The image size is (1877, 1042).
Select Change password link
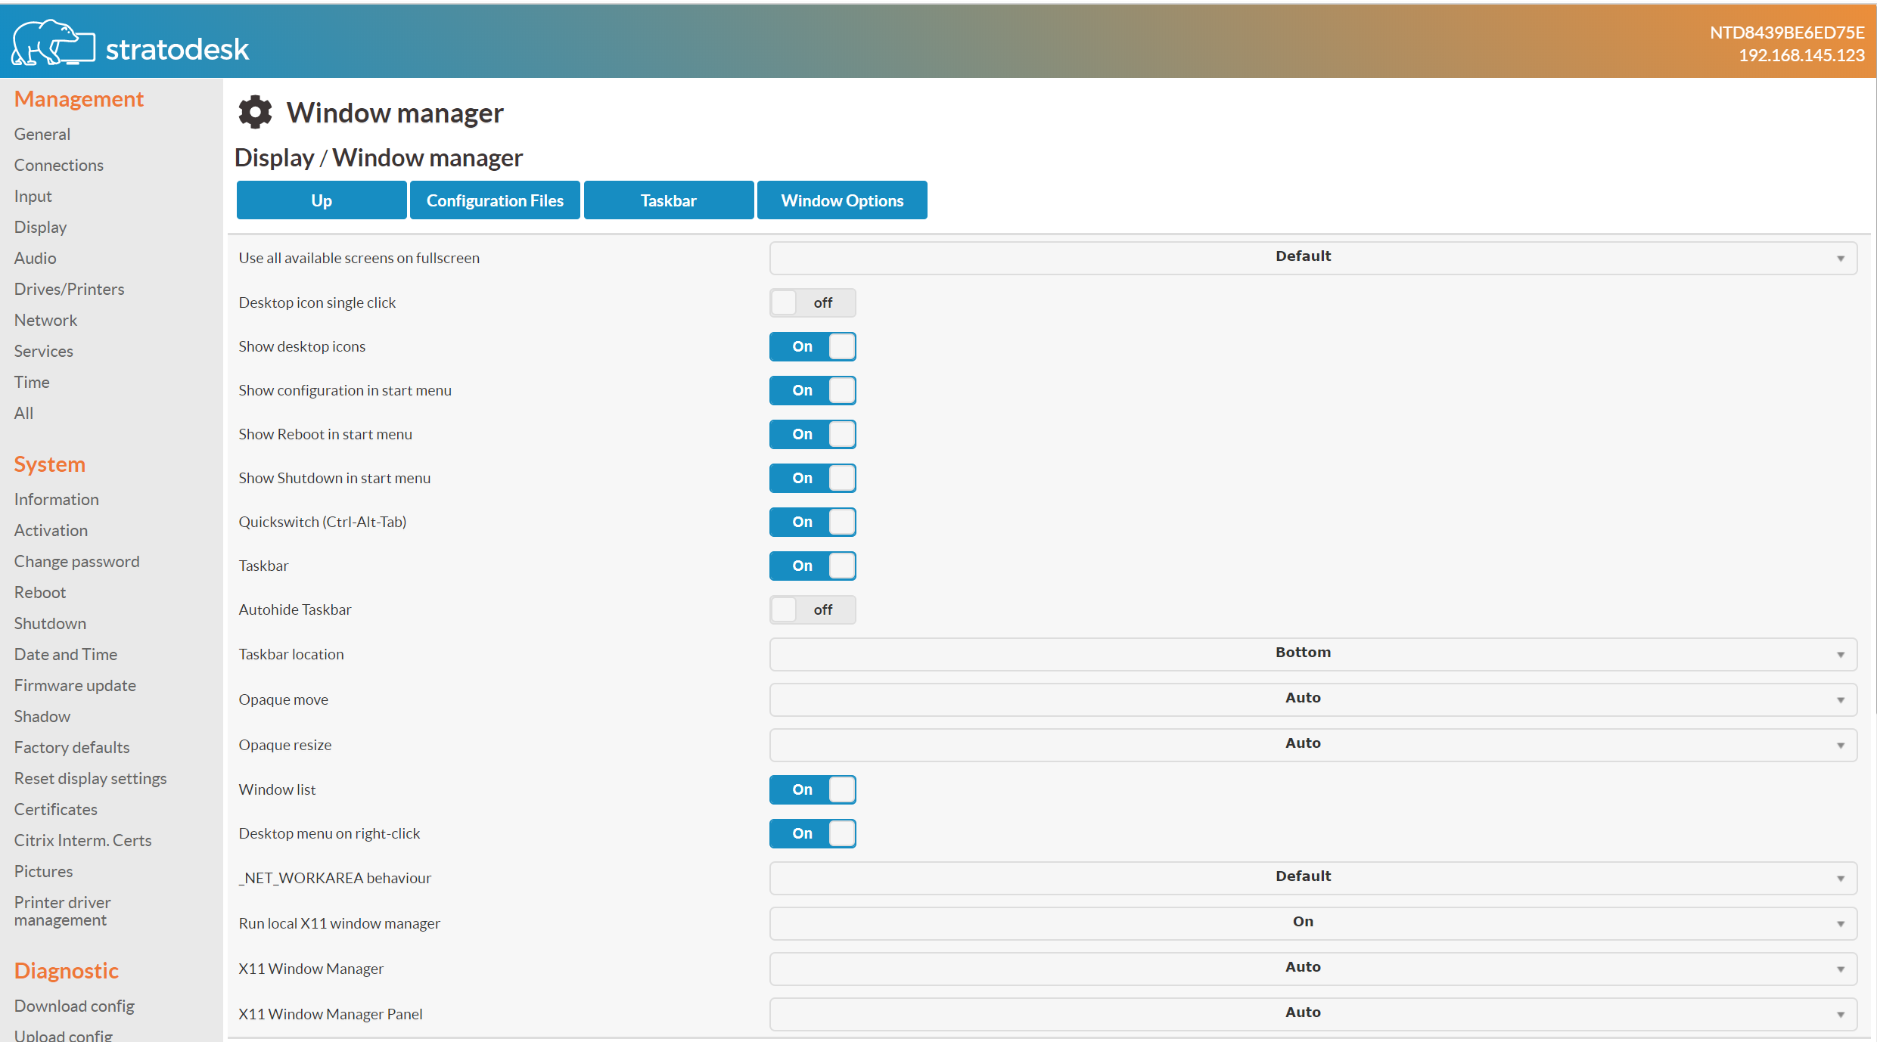[77, 561]
